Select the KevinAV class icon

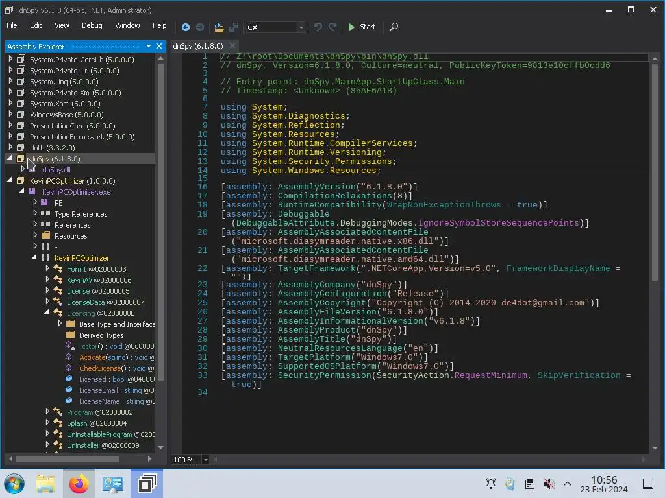[x=58, y=279]
